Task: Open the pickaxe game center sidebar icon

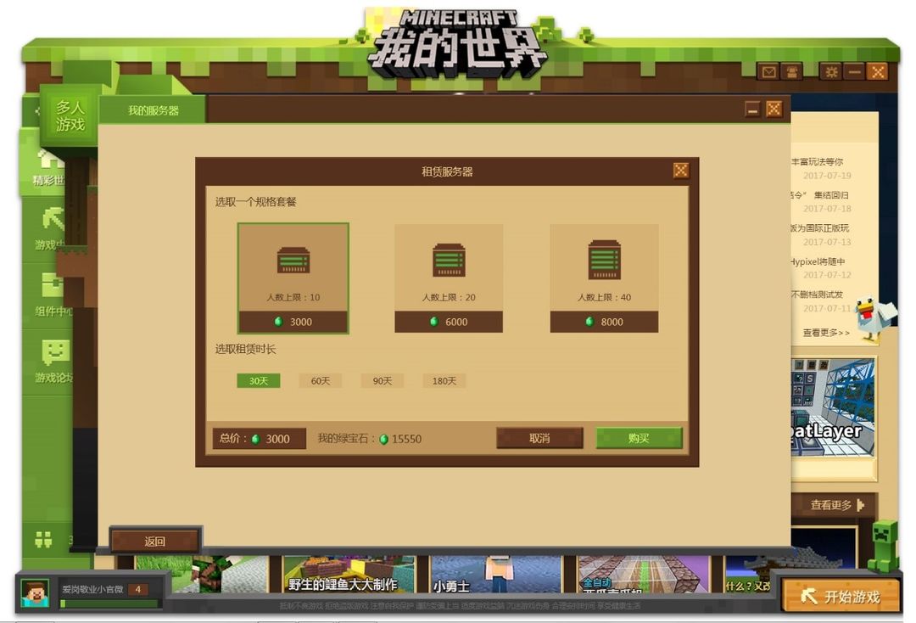Action: pos(52,228)
